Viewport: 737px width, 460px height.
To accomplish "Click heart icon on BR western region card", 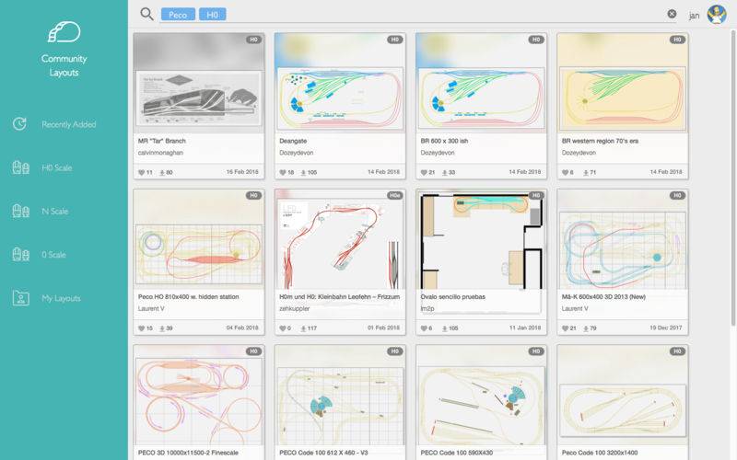I will tap(565, 172).
